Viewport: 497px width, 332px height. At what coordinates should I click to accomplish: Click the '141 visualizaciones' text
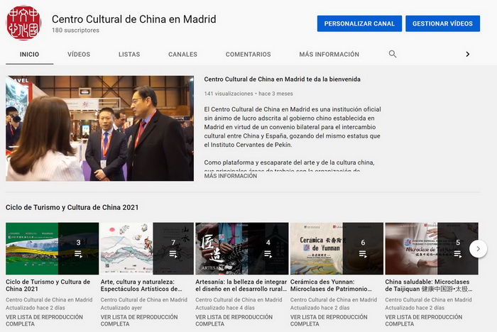click(229, 94)
